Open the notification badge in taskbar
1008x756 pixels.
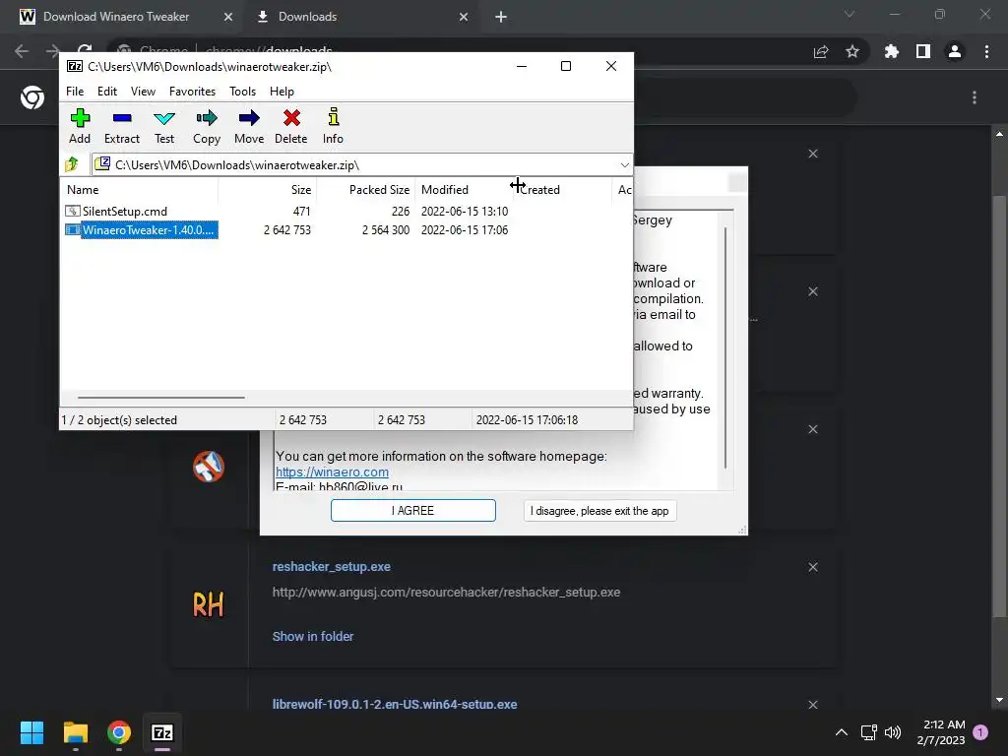click(980, 732)
